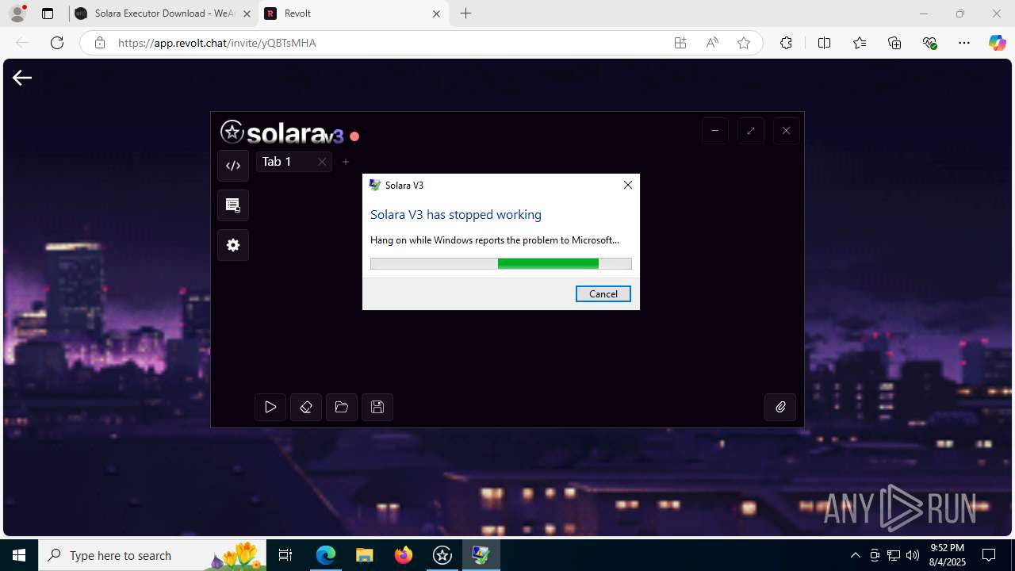Maximize the Solara V3 executor window
The width and height of the screenshot is (1015, 571).
751,131
